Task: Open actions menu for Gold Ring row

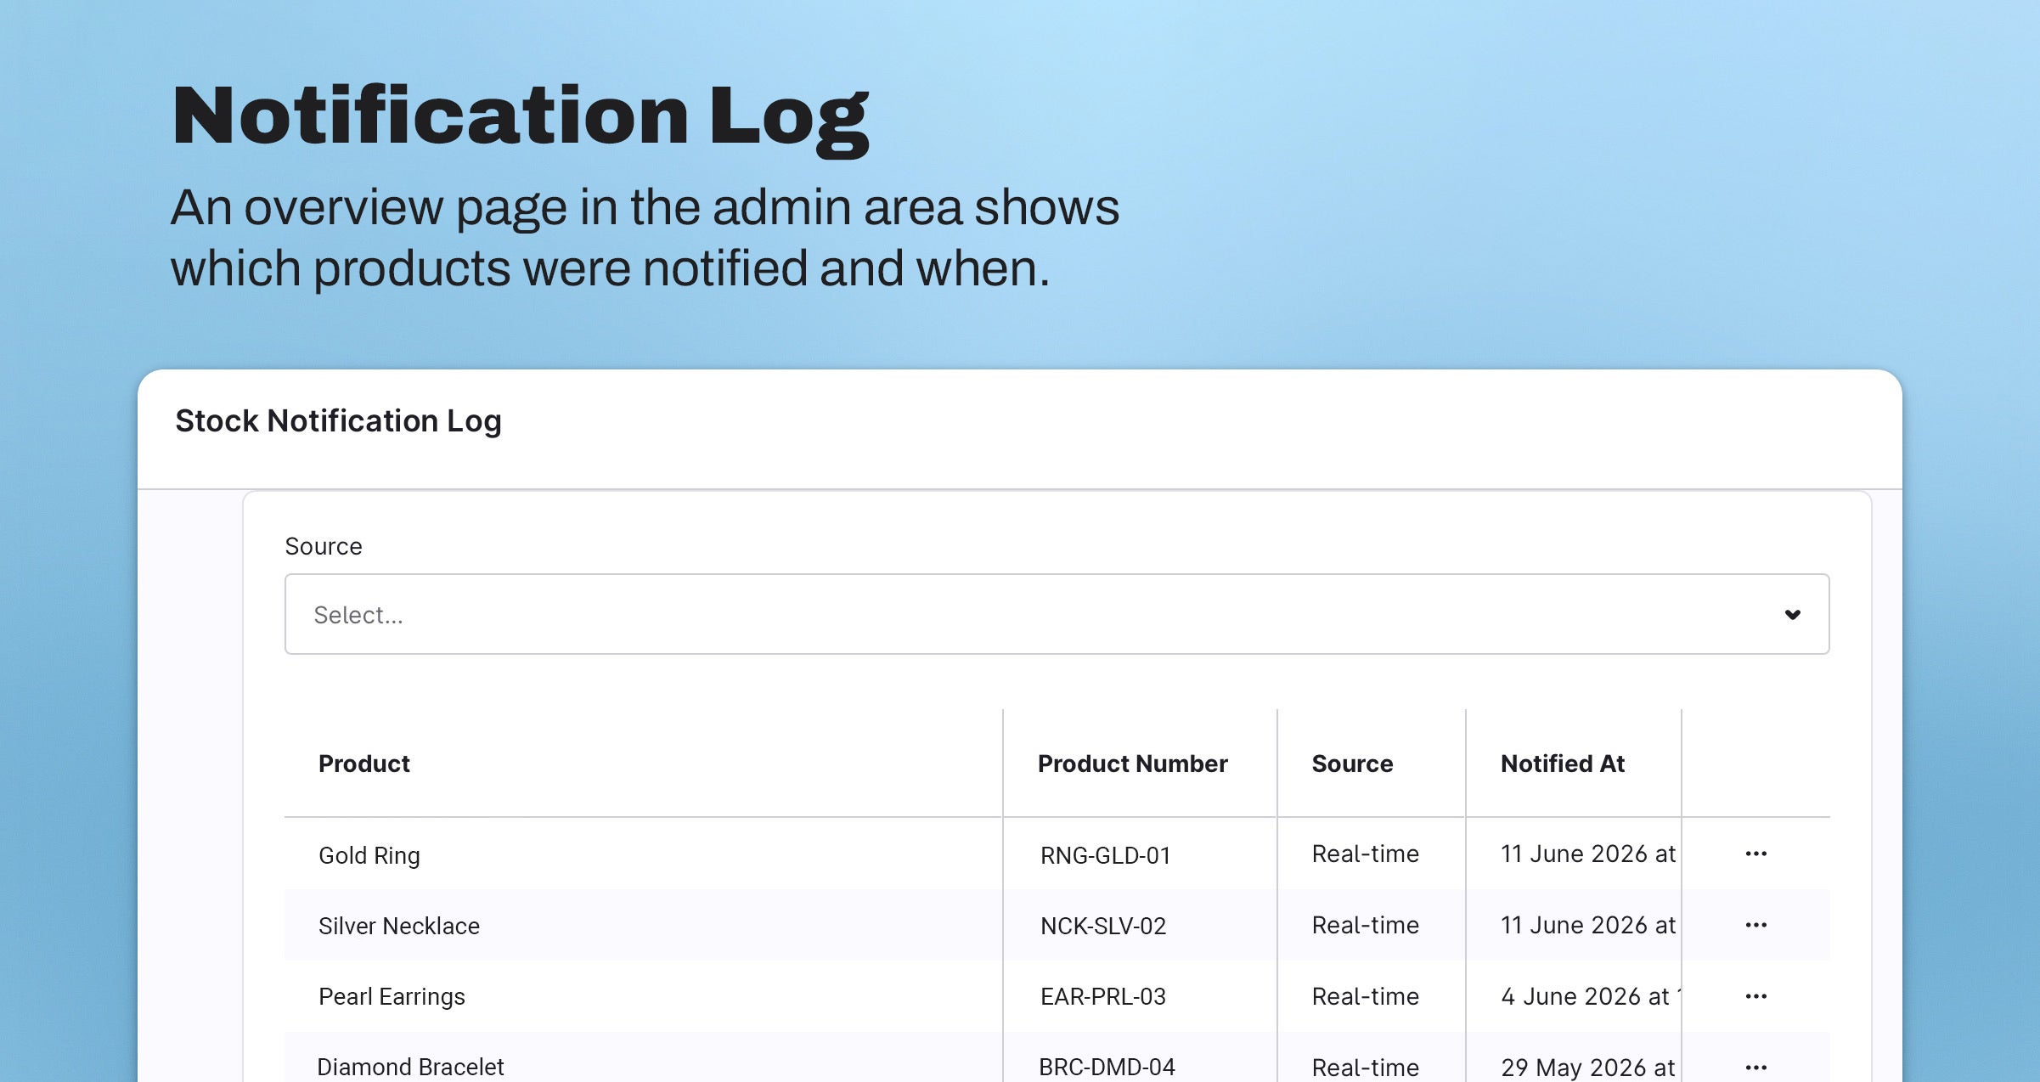Action: pyautogui.click(x=1755, y=854)
